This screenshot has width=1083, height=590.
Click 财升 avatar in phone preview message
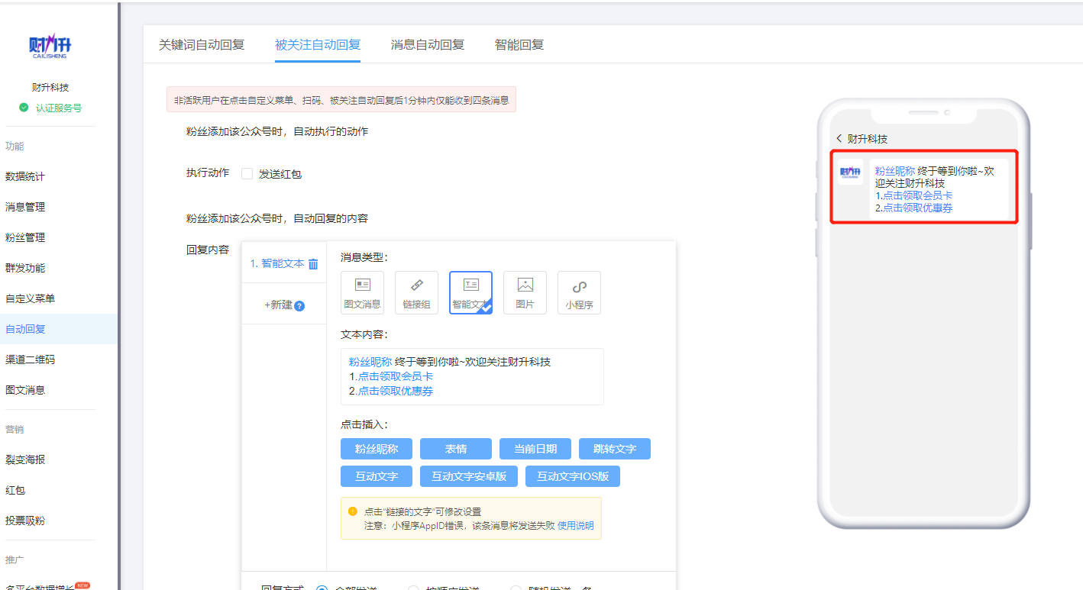[x=850, y=172]
